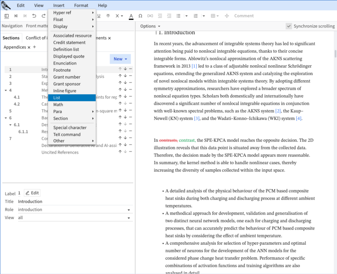Open the numbered list style dropdown
This screenshot has width=337, height=274.
pyautogui.click(x=204, y=16)
